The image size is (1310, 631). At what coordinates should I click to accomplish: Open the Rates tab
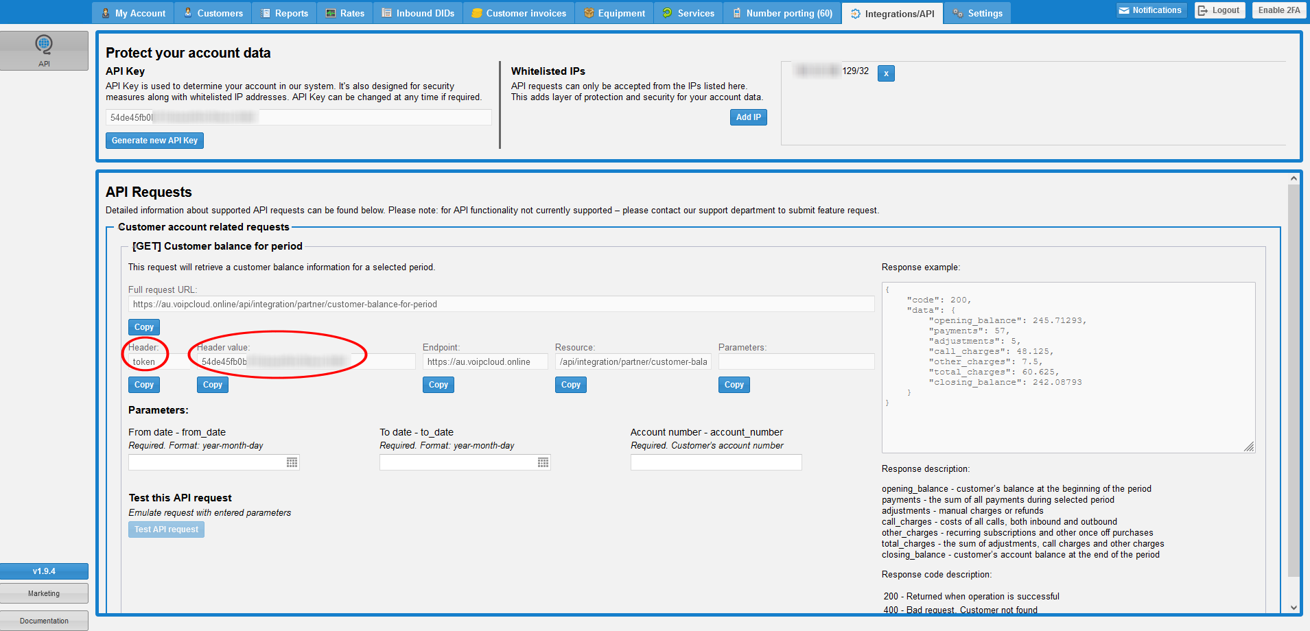[344, 13]
